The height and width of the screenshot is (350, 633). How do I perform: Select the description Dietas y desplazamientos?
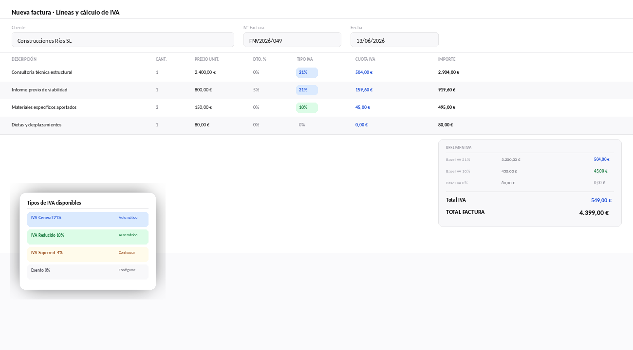(x=37, y=125)
